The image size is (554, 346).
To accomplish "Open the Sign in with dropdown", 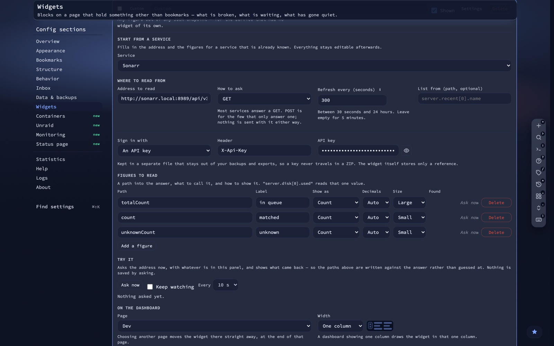I will 164,151.
